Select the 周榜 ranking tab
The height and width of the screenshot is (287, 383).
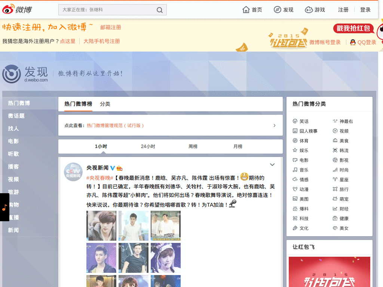click(193, 146)
